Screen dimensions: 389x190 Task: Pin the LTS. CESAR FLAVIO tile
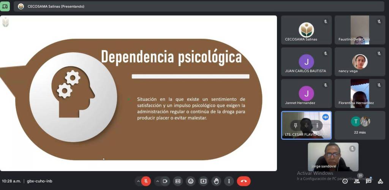(x=296, y=125)
